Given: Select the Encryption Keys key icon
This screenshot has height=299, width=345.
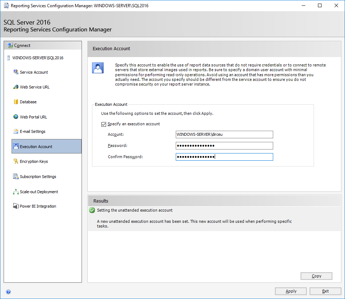Looking at the screenshot, I should [16, 161].
